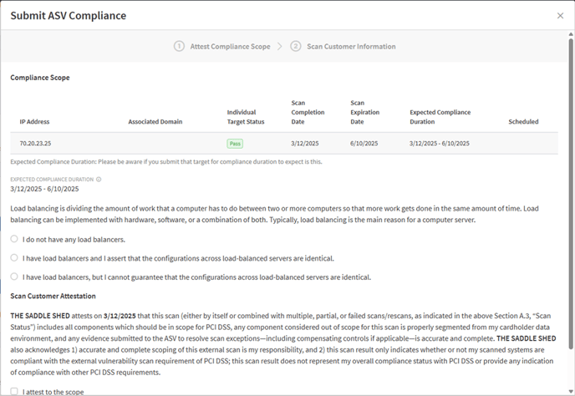Viewport: 575px width, 396px height.
Task: Open the Attest Compliance Scope step
Action: 230,47
